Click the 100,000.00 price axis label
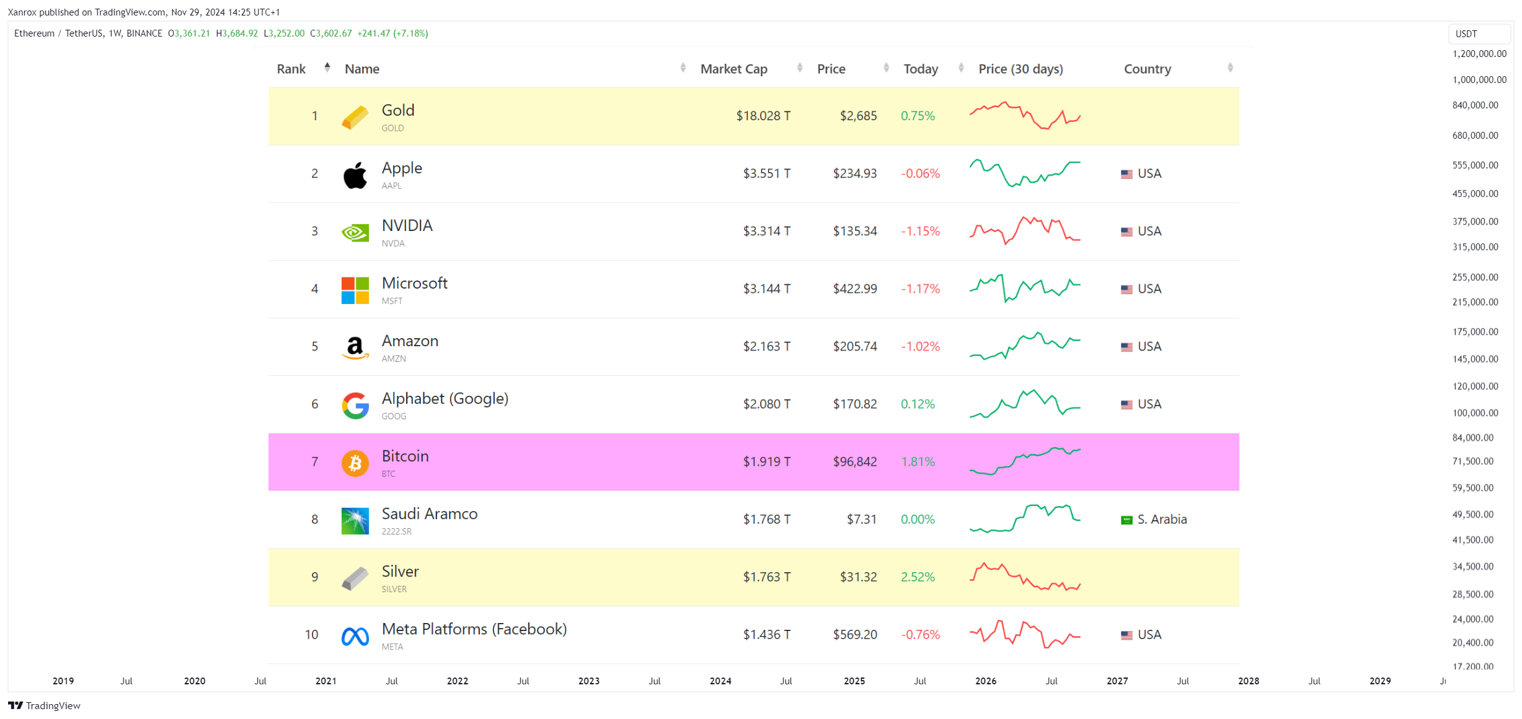 point(1476,412)
